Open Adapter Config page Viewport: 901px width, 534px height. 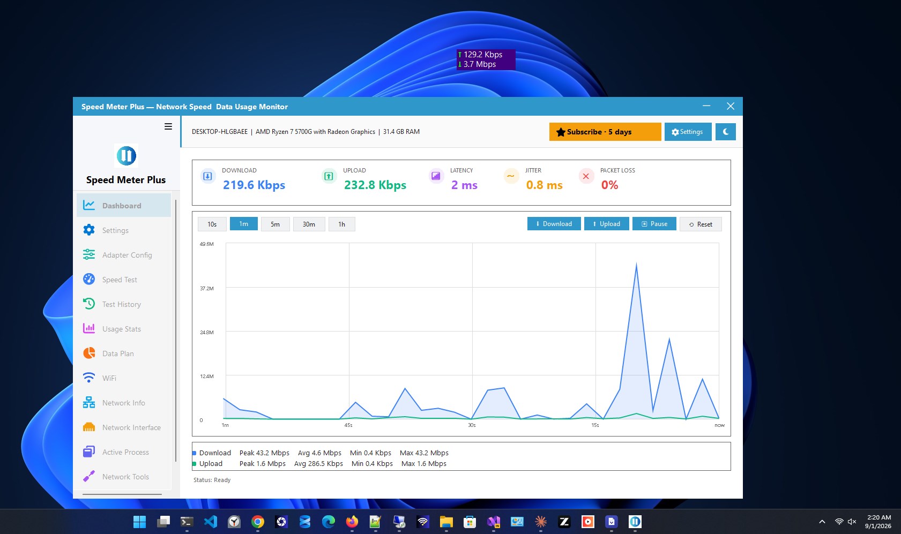(x=124, y=255)
